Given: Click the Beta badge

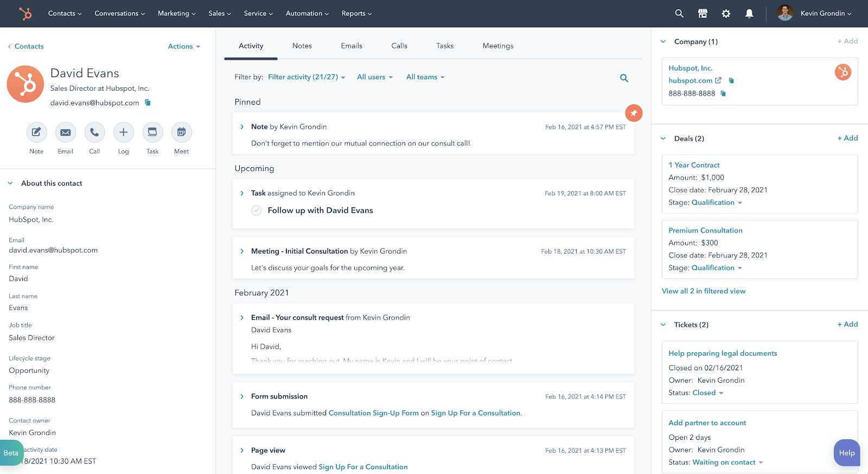Looking at the screenshot, I should coord(11,453).
